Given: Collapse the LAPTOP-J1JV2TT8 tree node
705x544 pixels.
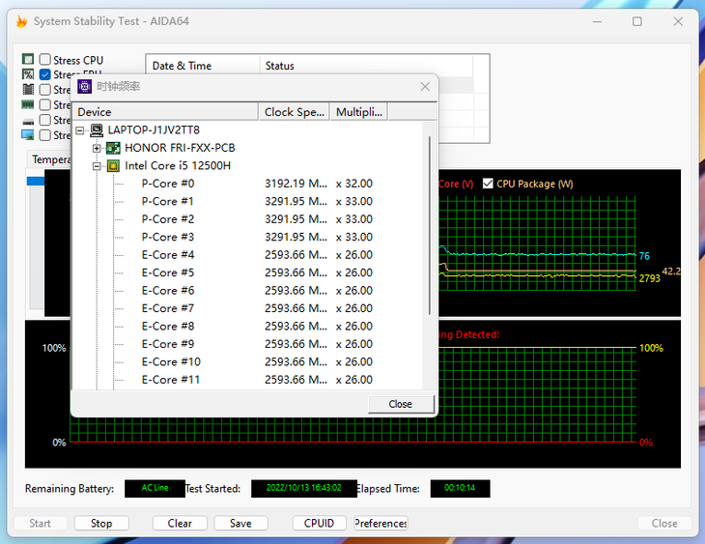Looking at the screenshot, I should 80,130.
